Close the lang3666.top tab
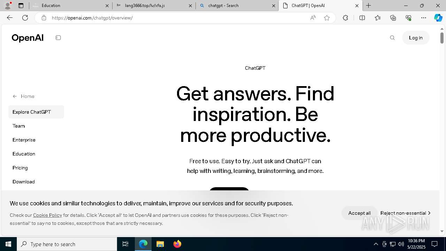The height and width of the screenshot is (251, 446). click(x=190, y=6)
